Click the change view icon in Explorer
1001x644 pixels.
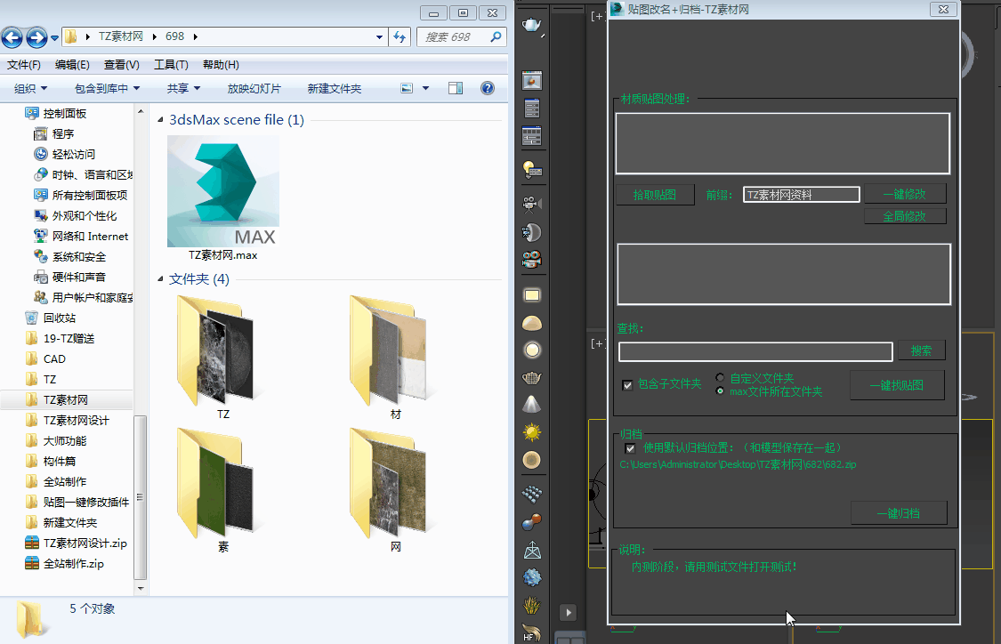tap(407, 88)
